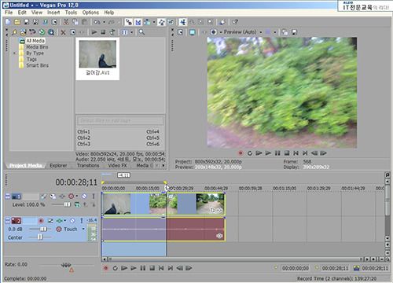Open the File menu

tap(9, 13)
